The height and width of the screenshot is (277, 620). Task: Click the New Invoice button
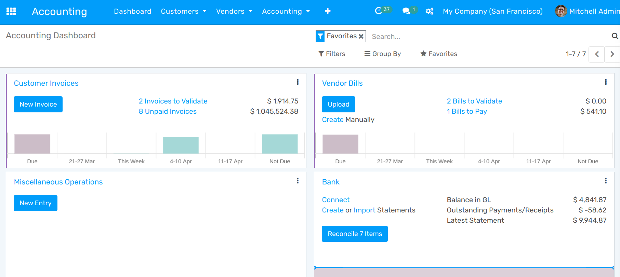(x=38, y=105)
